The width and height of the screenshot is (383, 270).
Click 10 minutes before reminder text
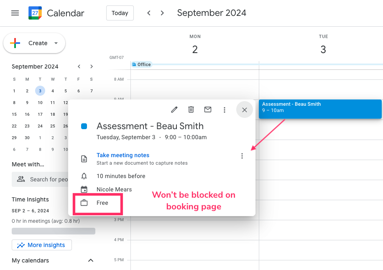pos(121,176)
